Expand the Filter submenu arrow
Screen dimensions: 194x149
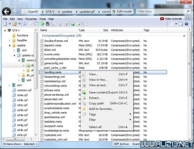click(x=130, y=119)
